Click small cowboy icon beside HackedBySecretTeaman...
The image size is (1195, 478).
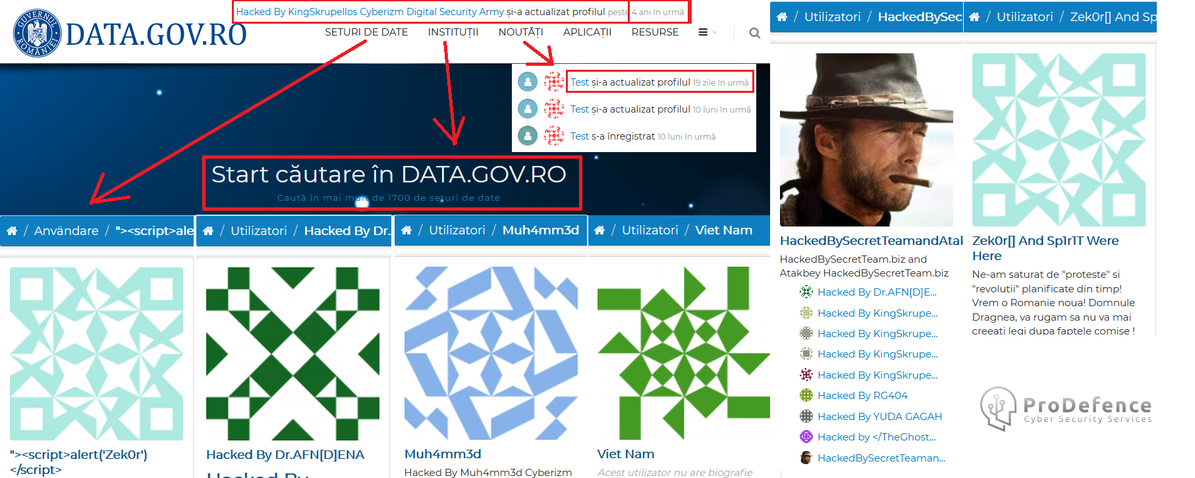coord(806,458)
